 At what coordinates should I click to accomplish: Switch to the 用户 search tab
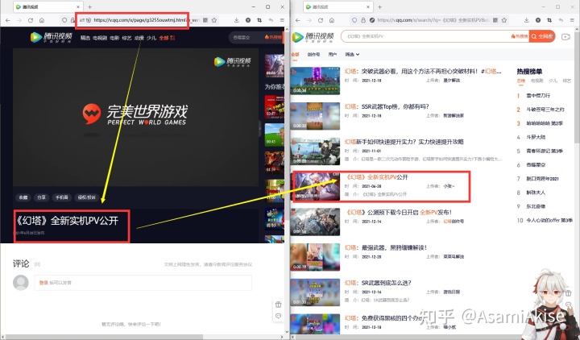tap(332, 55)
